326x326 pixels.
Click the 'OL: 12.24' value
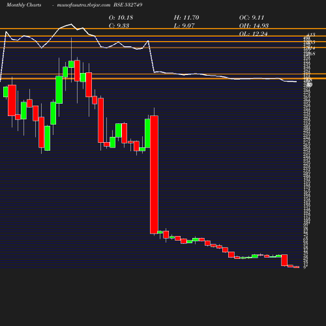[x=253, y=34]
